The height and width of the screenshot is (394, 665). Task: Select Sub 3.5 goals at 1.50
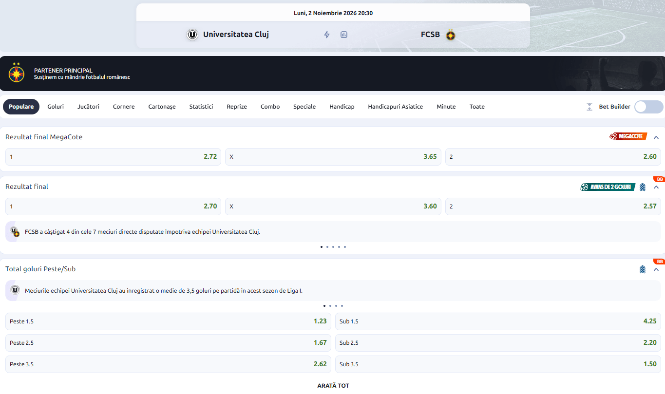498,364
